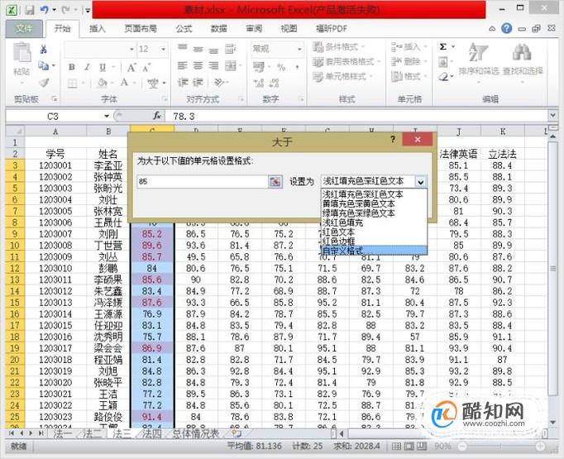Click the fill color bucket icon
The image size is (564, 459).
tap(103, 83)
